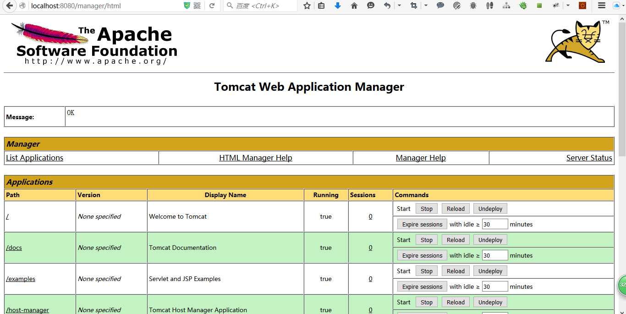Open downloads via the blue arrow icon
This screenshot has height=314, width=626.
click(338, 6)
